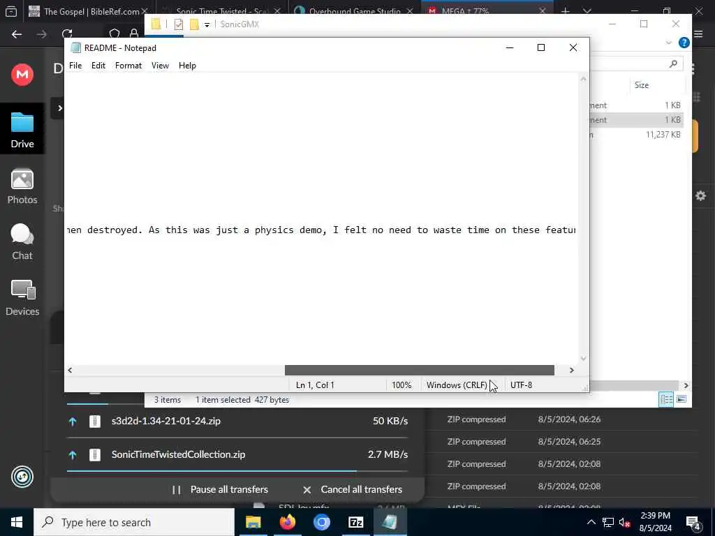Click the SonicTimeTwistedCollection upload progress bar
Viewport: 715px width, 536px height.
click(237, 471)
